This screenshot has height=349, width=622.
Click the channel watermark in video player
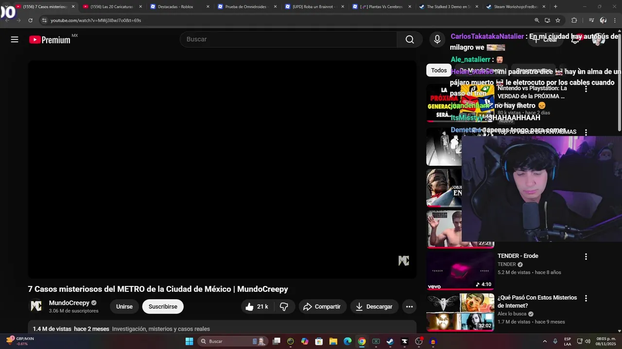coord(404,261)
